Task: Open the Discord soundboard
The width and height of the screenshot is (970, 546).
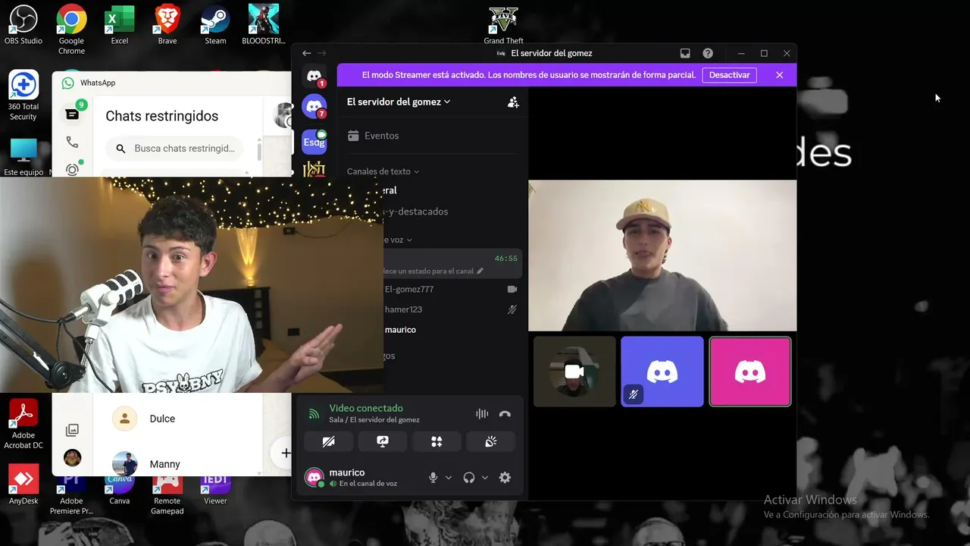Action: [491, 441]
